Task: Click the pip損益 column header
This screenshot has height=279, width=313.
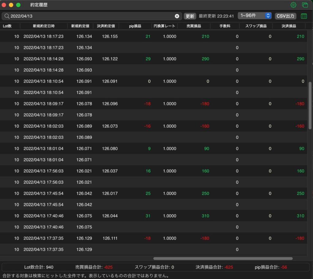Action: pyautogui.click(x=135, y=26)
